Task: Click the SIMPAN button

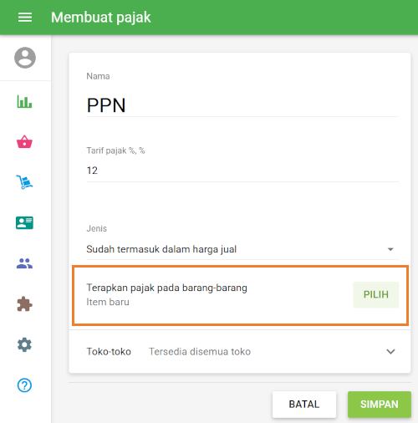Action: tap(380, 405)
